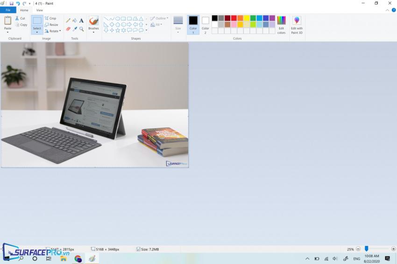Image resolution: width=397 pixels, height=264 pixels.
Task: Click the Brushes tool icon
Action: pyautogui.click(x=93, y=21)
